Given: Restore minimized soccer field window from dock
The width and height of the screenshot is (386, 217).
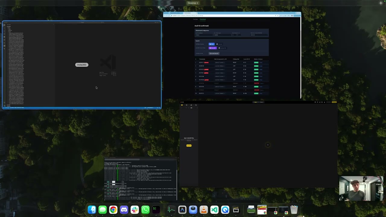Looking at the screenshot, I should 251,210.
